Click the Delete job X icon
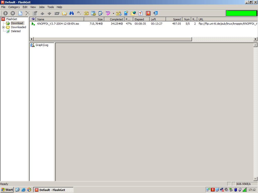Image resolution: width=258 pixels, height=193 pixels. click(28, 13)
